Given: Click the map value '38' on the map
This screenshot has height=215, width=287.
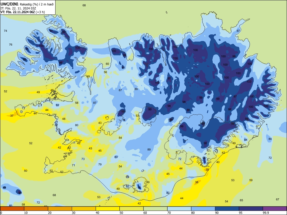Looking at the screenshot, I should tap(197, 182).
